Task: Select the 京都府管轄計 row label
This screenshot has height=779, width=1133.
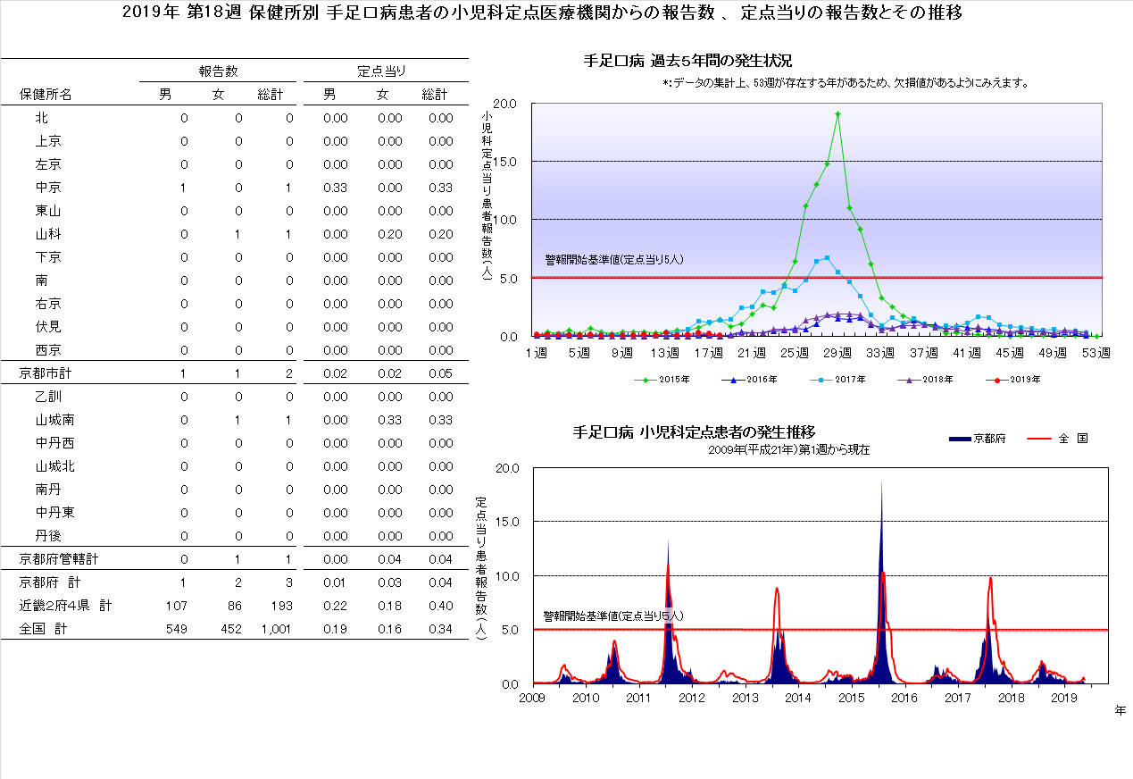Action: (x=57, y=559)
